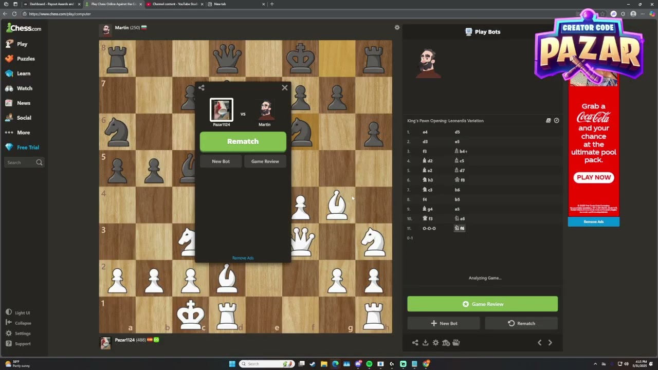
Task: Select move Bb4+ in move list
Action: pos(461,151)
